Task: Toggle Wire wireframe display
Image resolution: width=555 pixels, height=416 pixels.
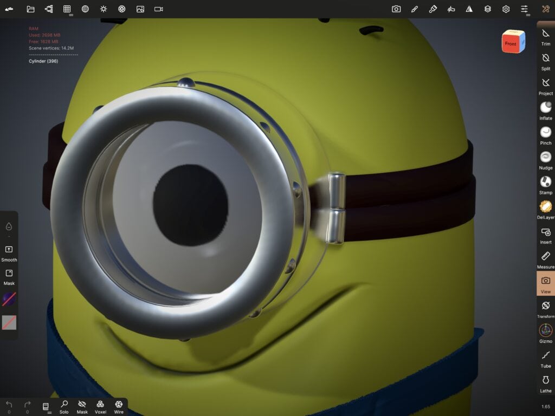Action: tap(119, 407)
